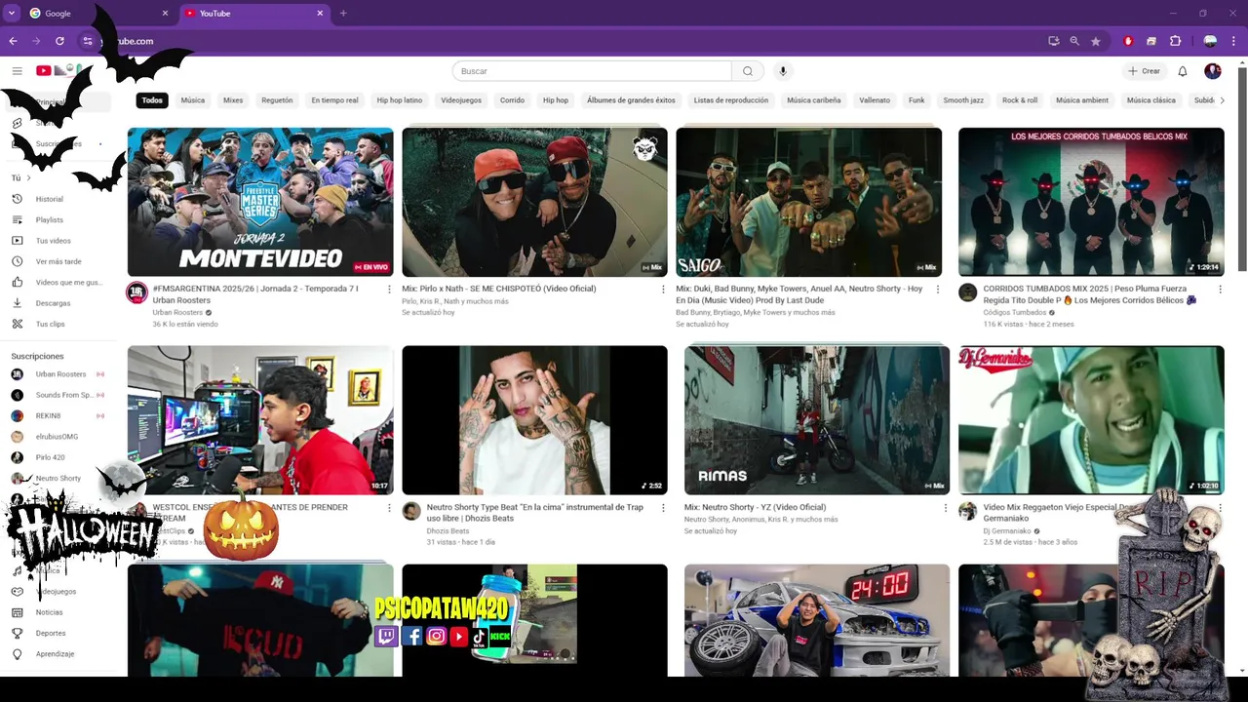Play the 24:00 timer car video thumbnail
Screen dimensions: 1248x702
click(x=817, y=620)
